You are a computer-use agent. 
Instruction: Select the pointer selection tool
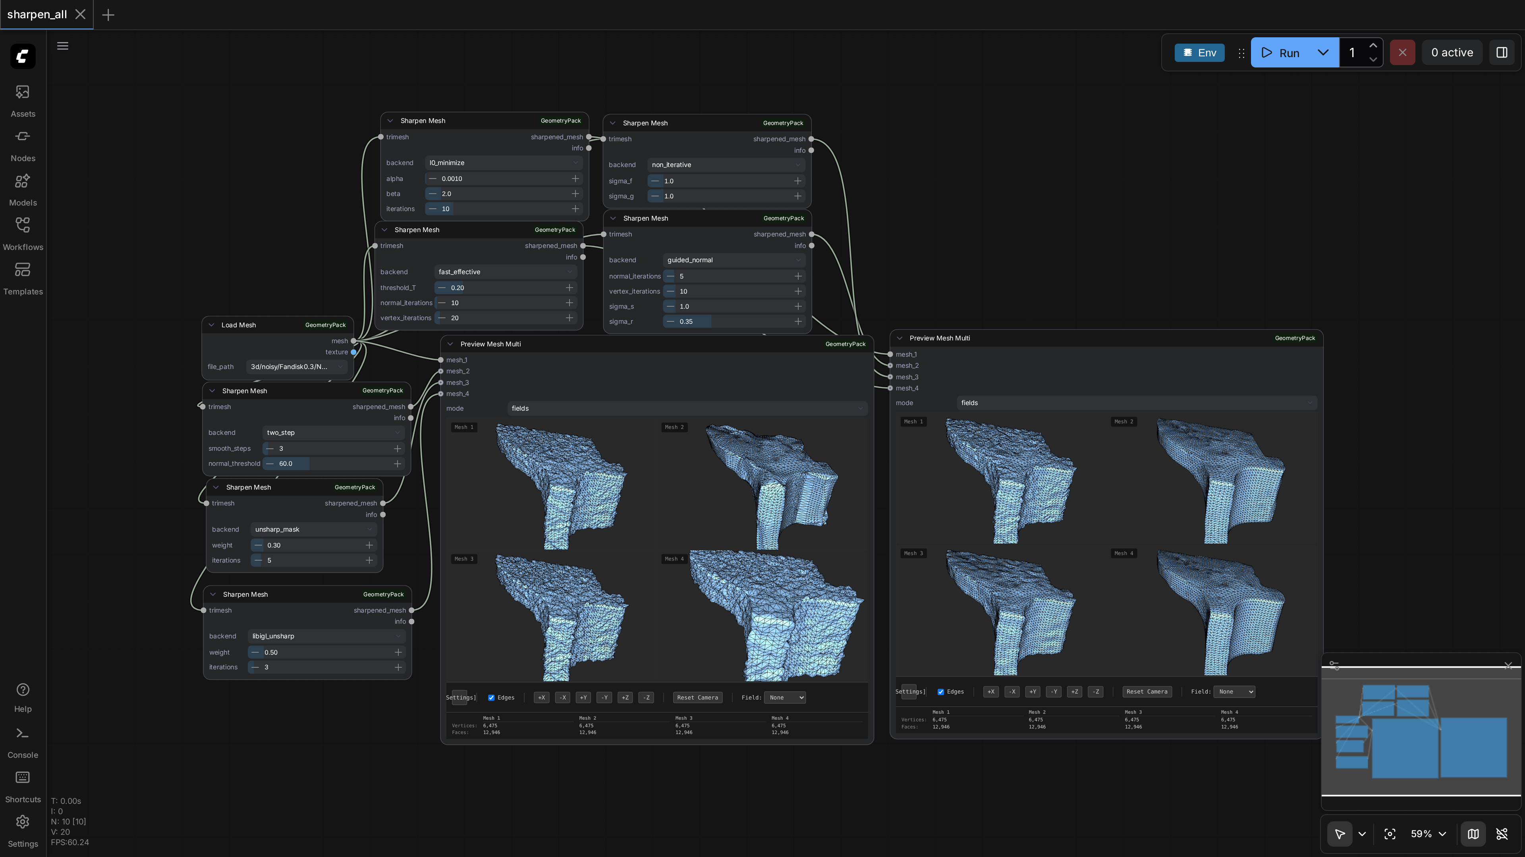coord(1340,834)
